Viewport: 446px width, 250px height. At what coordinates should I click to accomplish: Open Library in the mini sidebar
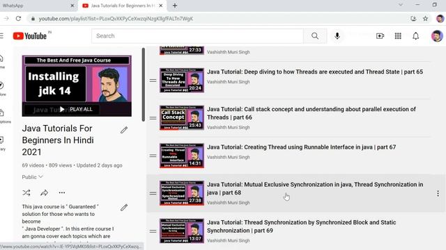(x=2, y=144)
